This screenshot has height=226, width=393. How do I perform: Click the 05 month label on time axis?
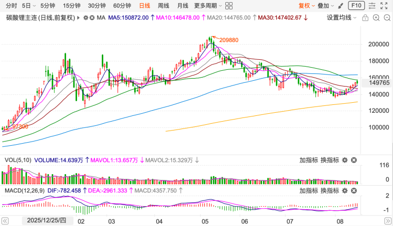click(x=205, y=221)
